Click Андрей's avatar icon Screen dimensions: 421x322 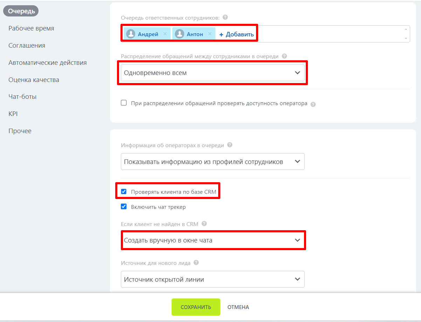pos(131,34)
